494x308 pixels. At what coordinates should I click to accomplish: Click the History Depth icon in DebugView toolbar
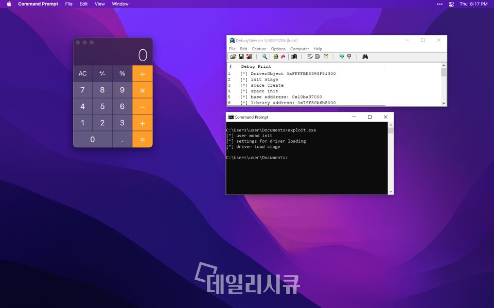[349, 56]
